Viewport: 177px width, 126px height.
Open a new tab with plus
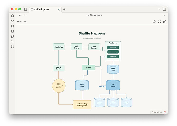64,10
